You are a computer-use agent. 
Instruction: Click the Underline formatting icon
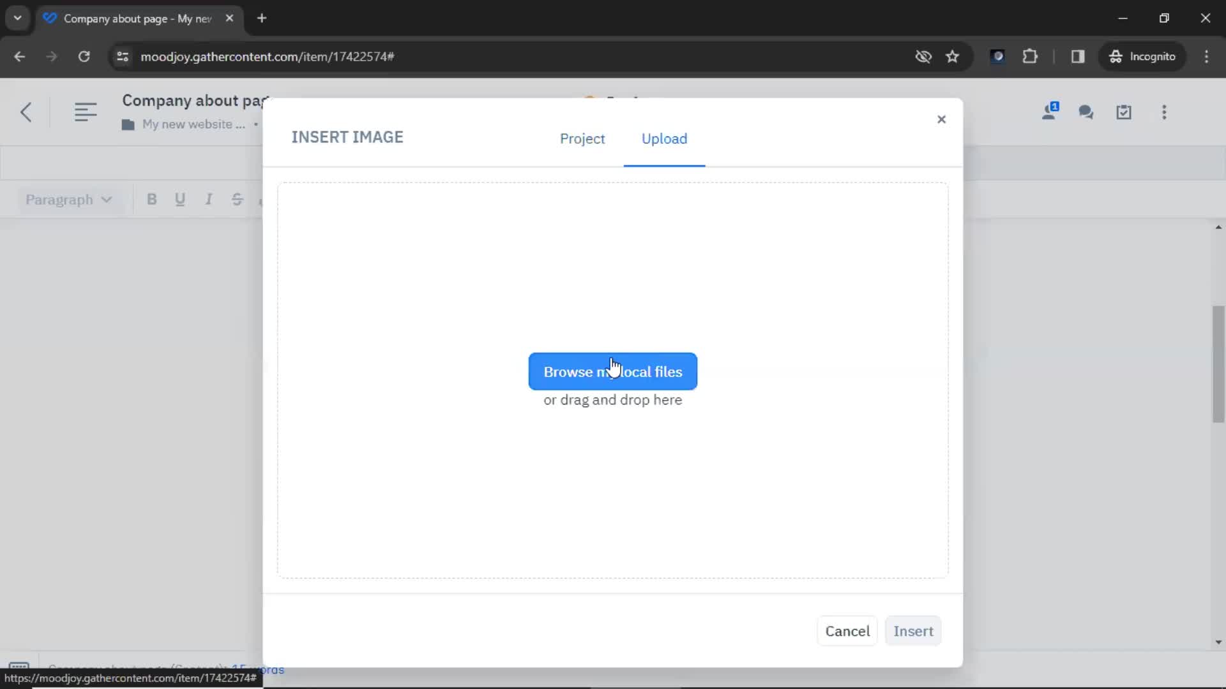180,200
